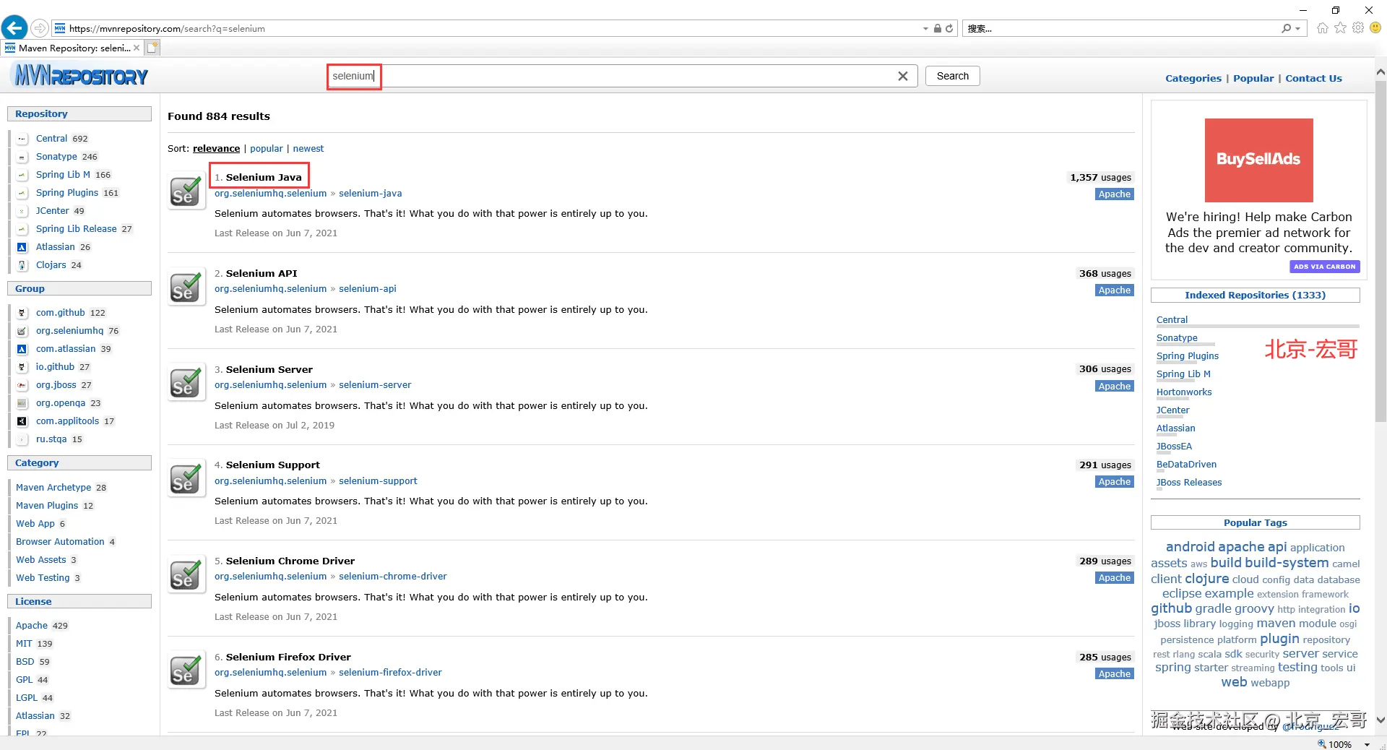Clear the selenium search text with X

point(903,76)
